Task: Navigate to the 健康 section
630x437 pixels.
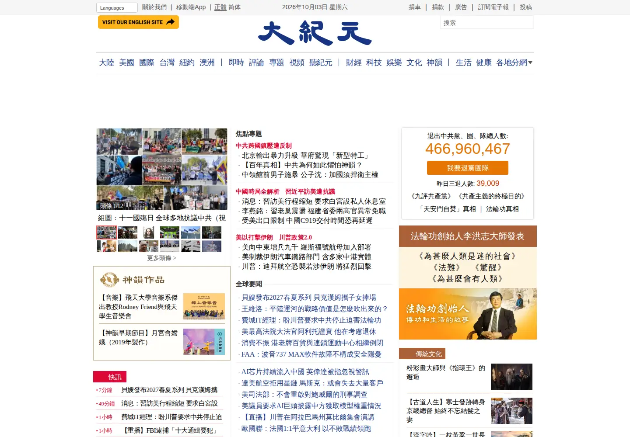Action: point(483,62)
